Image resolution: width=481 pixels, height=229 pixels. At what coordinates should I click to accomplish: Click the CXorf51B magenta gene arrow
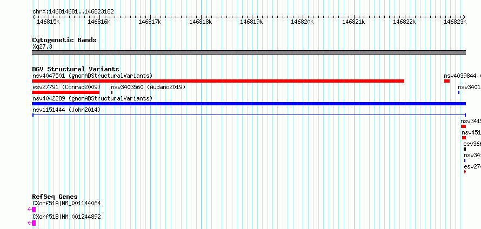click(x=31, y=223)
